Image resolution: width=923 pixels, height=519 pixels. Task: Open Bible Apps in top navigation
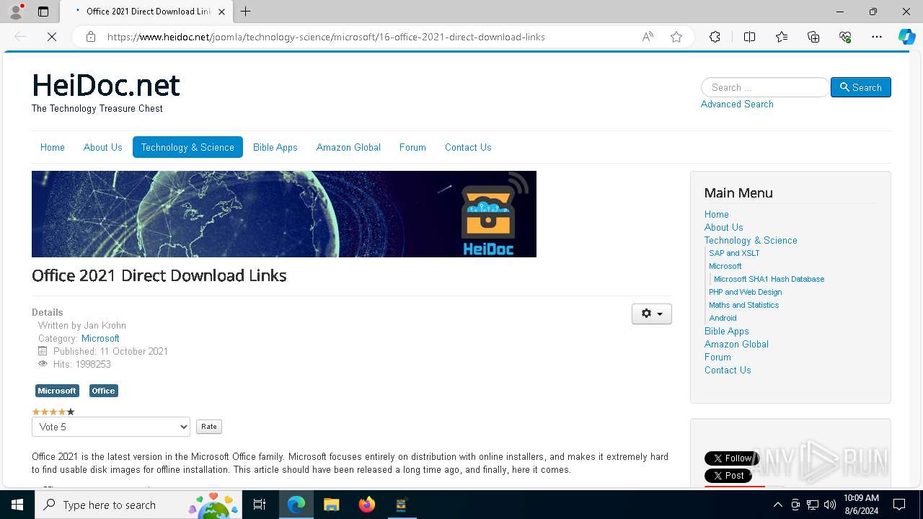[x=275, y=147]
